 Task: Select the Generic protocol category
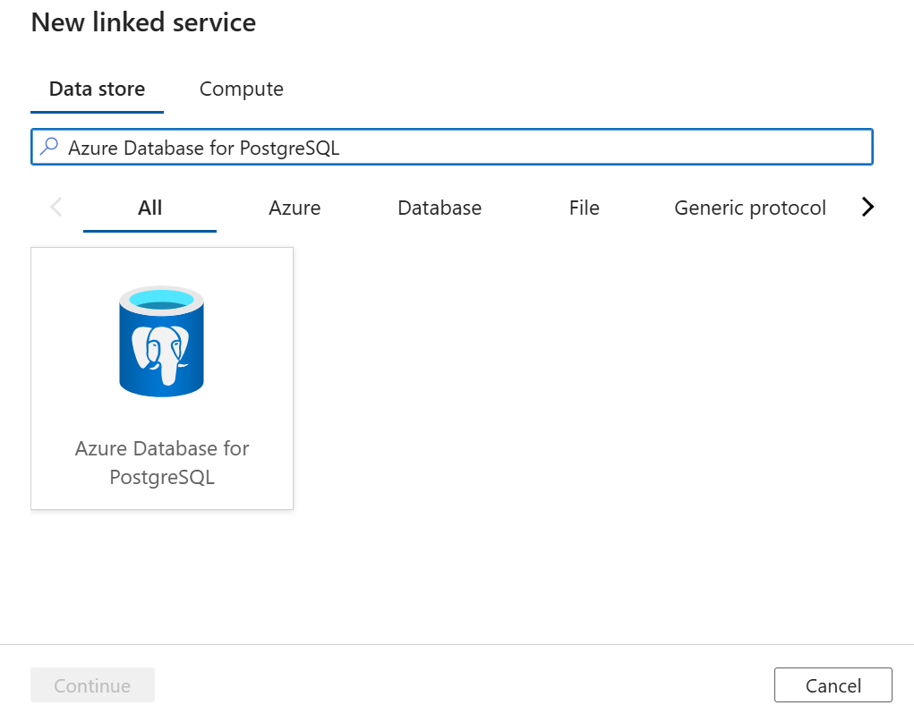[749, 208]
